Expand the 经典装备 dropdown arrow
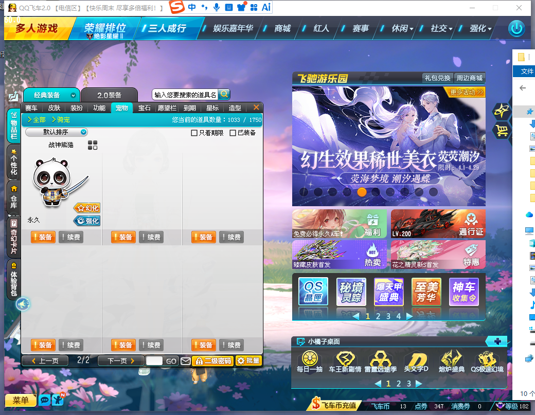535x415 pixels. 73,95
